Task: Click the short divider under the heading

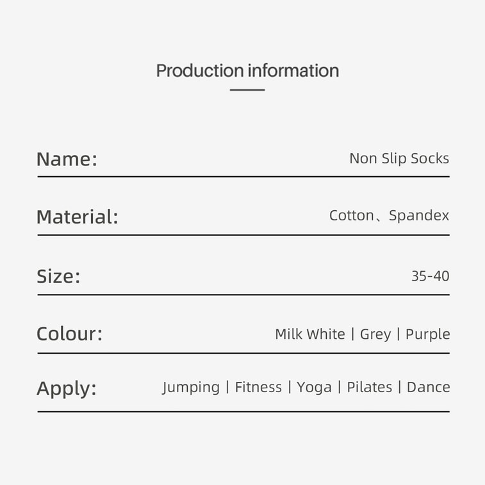Action: click(x=247, y=90)
